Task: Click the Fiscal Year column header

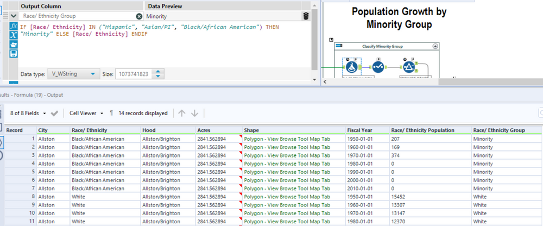Action: (368, 130)
